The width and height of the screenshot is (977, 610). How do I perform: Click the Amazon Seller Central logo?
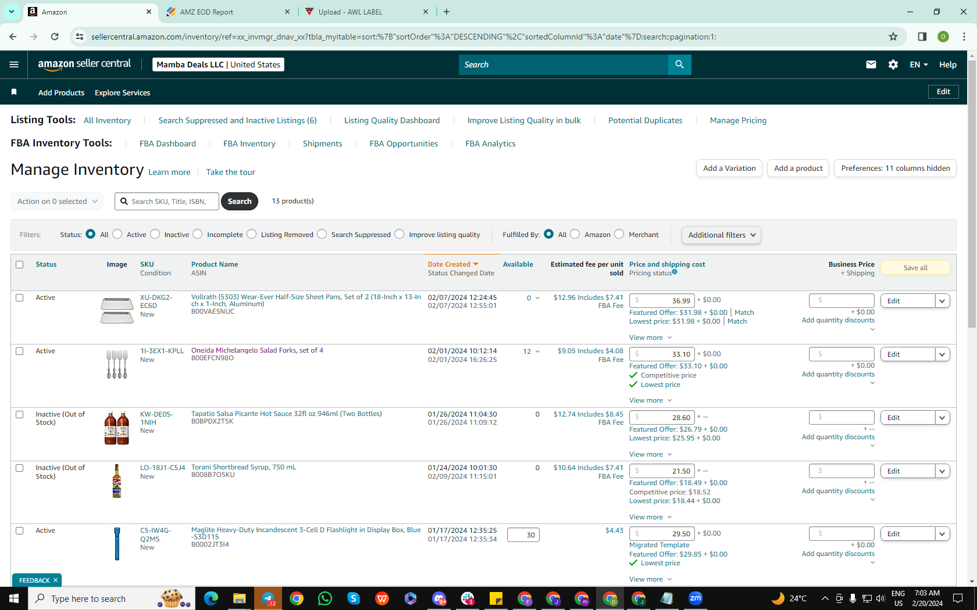pos(84,64)
